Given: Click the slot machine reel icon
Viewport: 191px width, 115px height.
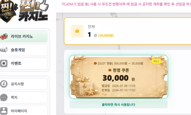Looking at the screenshot, I should pos(4,50).
